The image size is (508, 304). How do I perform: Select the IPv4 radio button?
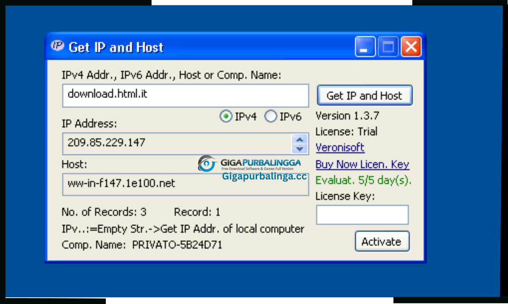pyautogui.click(x=226, y=116)
